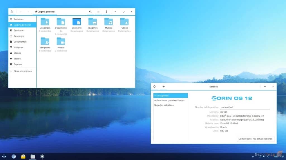
Task: Select the Descargas folder icon
Action: point(45,22)
